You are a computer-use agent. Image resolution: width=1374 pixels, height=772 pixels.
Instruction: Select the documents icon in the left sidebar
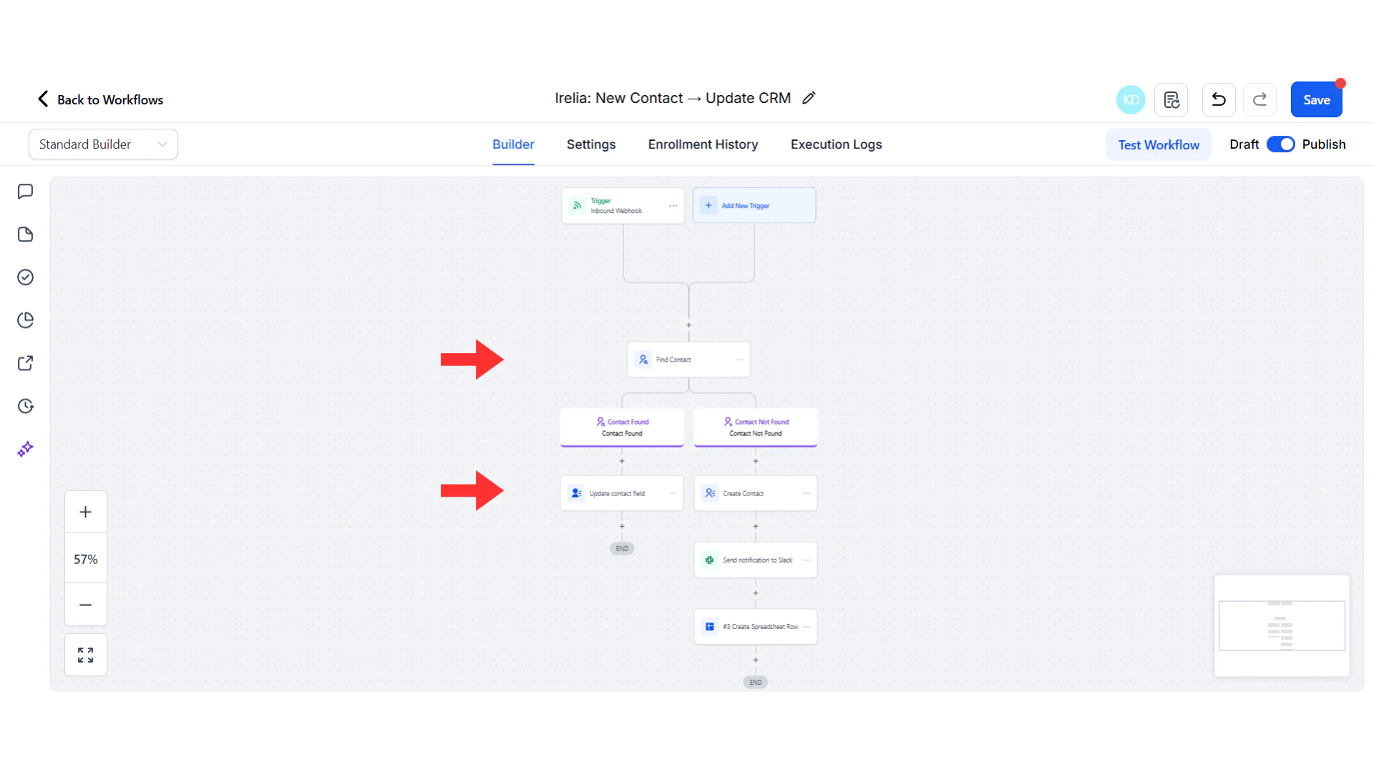coord(25,234)
